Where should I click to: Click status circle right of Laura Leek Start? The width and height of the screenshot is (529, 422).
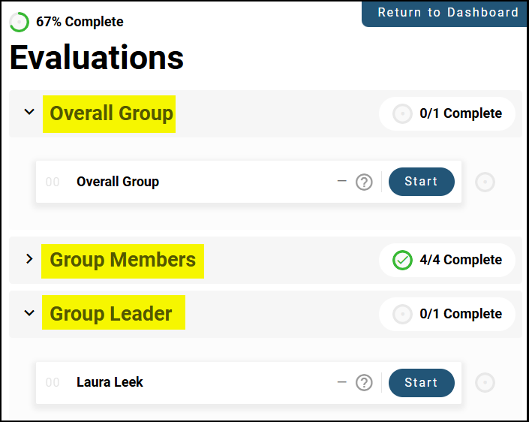coord(485,383)
